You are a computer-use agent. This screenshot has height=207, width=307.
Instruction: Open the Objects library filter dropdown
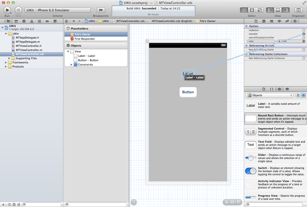coord(270,95)
